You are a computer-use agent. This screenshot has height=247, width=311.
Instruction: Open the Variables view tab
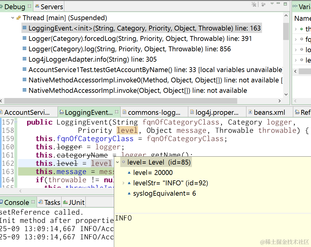click(302, 7)
